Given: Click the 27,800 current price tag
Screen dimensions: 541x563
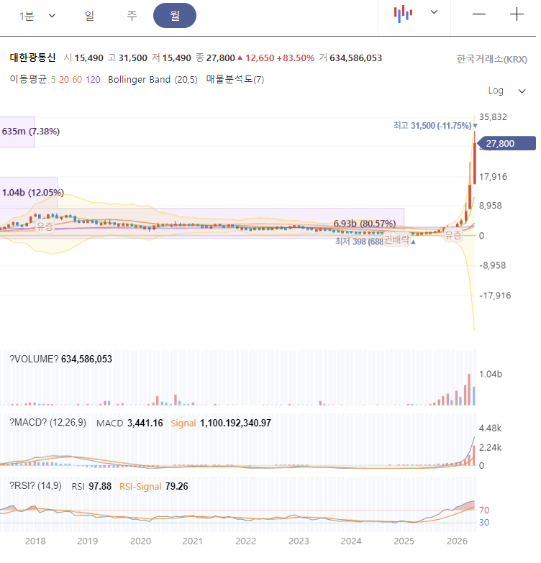Looking at the screenshot, I should [507, 144].
